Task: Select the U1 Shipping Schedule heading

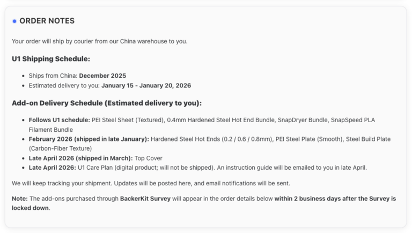Action: (x=50, y=59)
